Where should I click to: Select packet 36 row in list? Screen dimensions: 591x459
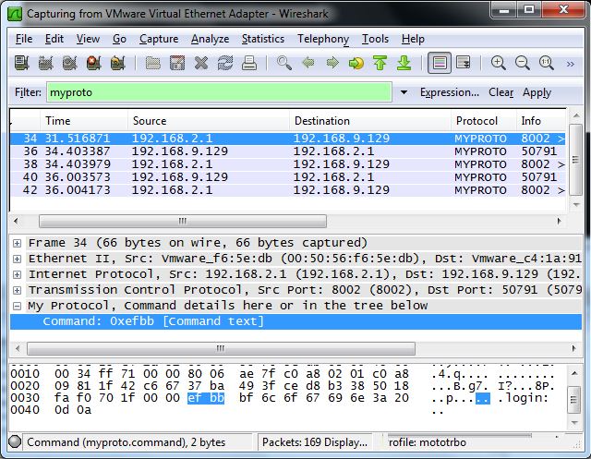[x=287, y=151]
